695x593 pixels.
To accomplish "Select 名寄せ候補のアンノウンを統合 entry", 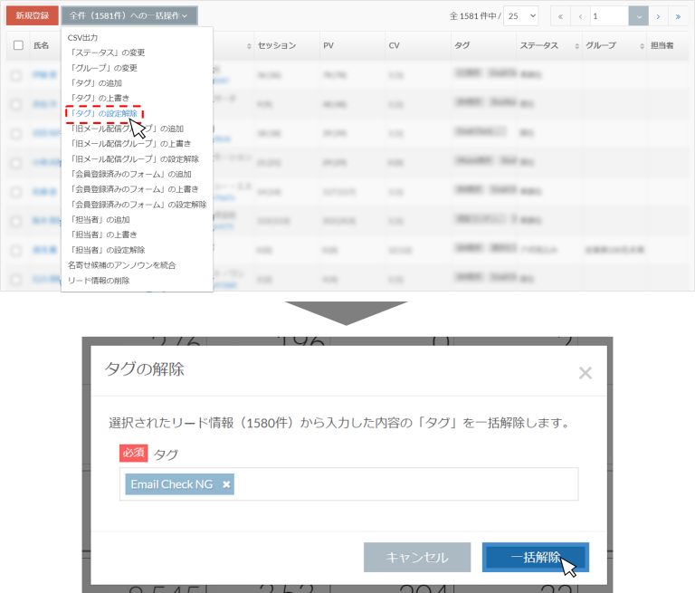I will (x=121, y=265).
